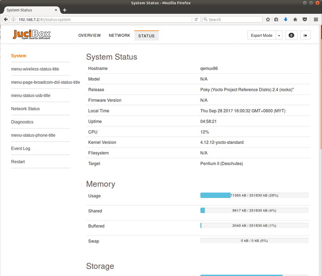Click the notification counter badge showing 0
This screenshot has width=322, height=276.
(291, 35)
